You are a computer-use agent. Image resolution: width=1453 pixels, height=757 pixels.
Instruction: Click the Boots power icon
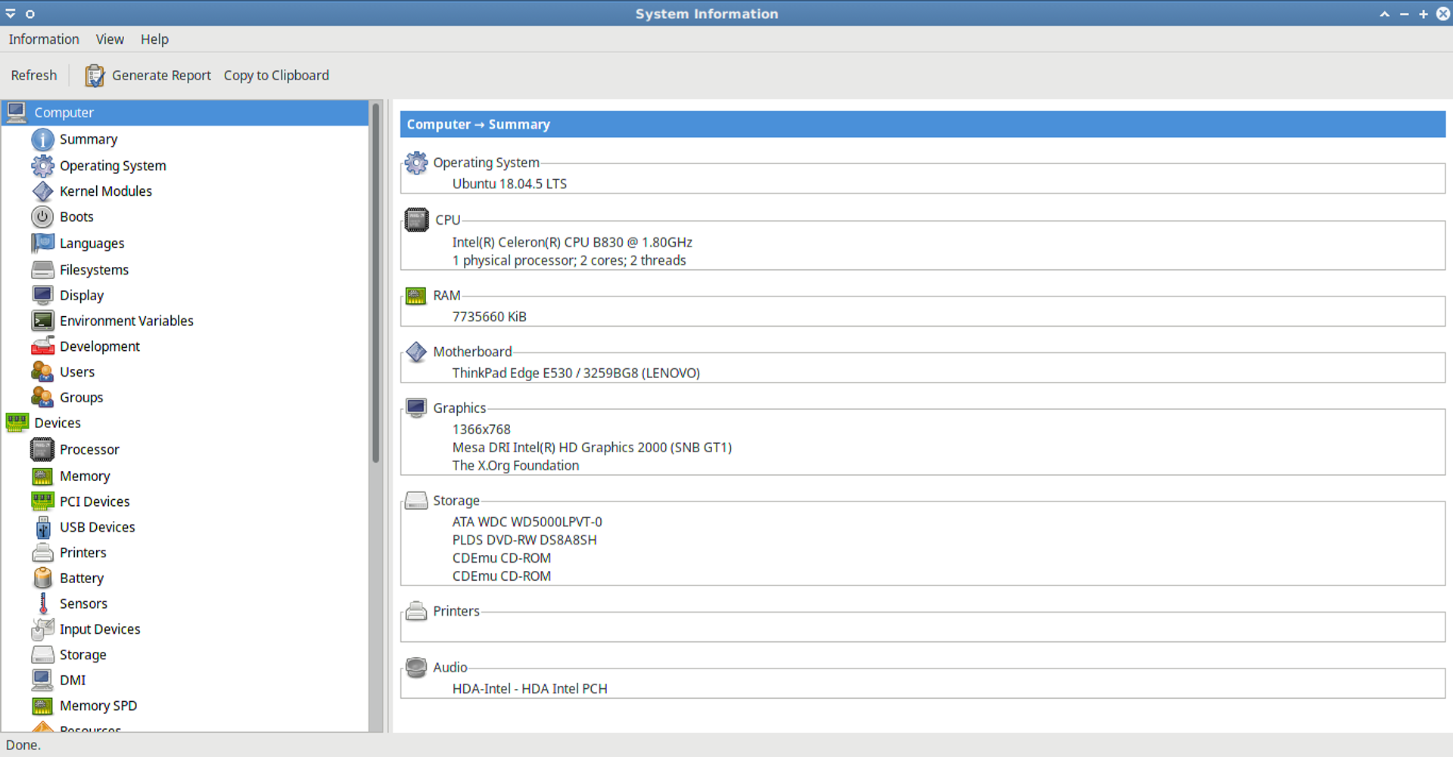42,217
